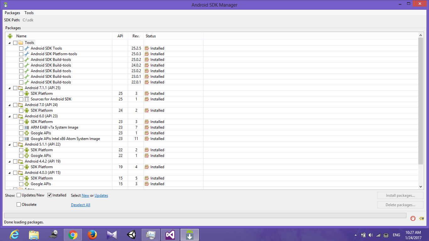Click the red stop-hand icon near the progress bar
429x241 pixels.
tap(413, 218)
